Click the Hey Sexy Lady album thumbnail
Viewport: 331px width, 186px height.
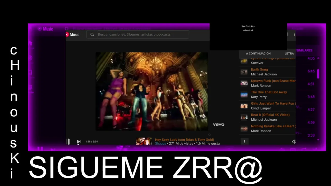point(144,141)
